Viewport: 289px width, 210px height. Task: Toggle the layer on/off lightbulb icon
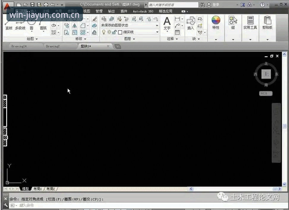[104, 32]
